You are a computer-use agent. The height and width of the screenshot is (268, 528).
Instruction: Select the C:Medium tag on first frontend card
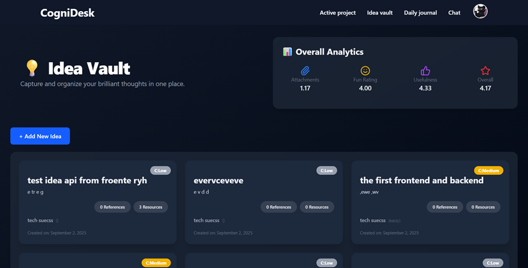[489, 170]
